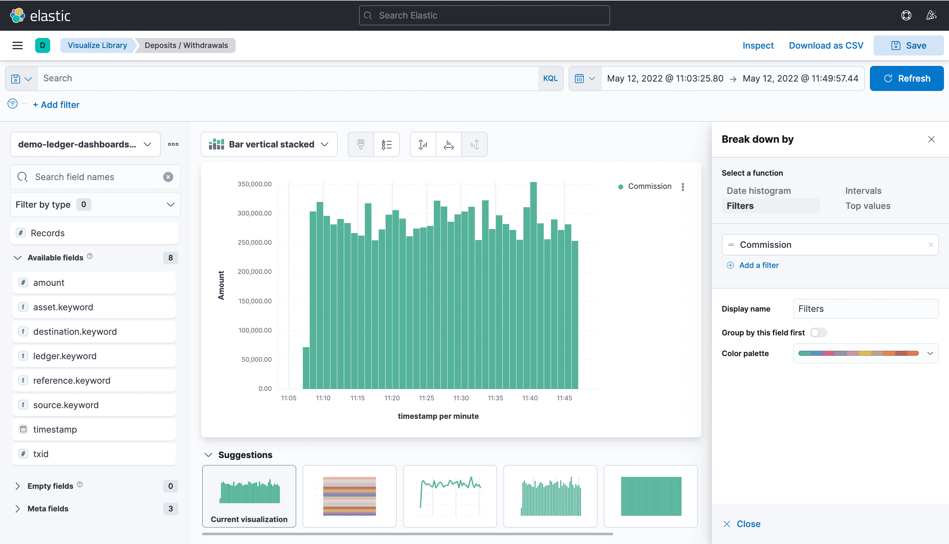The width and height of the screenshot is (949, 544).
Task: Open the Bar vertical stacked chart dropdown
Action: click(x=269, y=144)
